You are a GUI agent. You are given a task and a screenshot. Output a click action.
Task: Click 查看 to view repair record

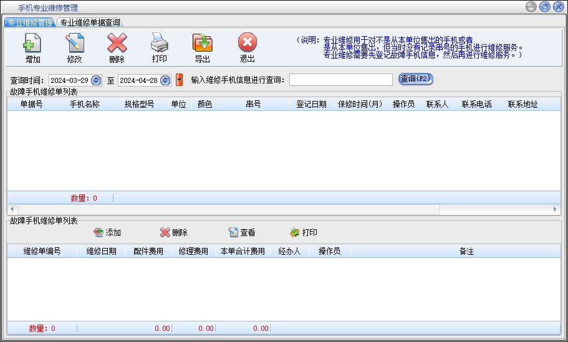(x=241, y=232)
